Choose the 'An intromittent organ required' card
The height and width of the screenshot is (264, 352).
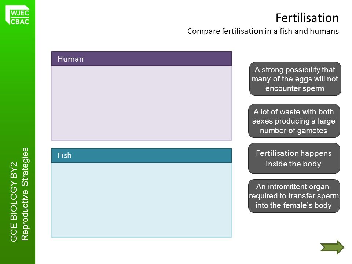[x=294, y=196]
